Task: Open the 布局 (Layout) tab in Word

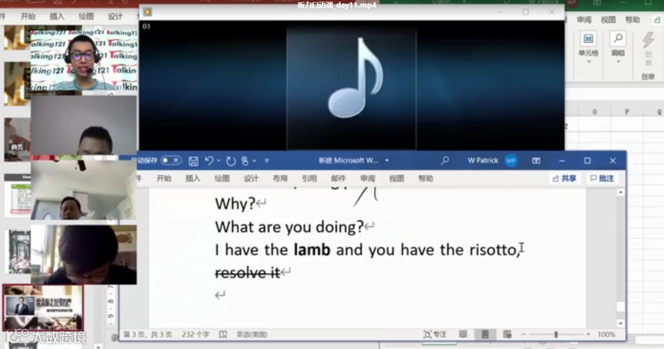Action: click(280, 179)
